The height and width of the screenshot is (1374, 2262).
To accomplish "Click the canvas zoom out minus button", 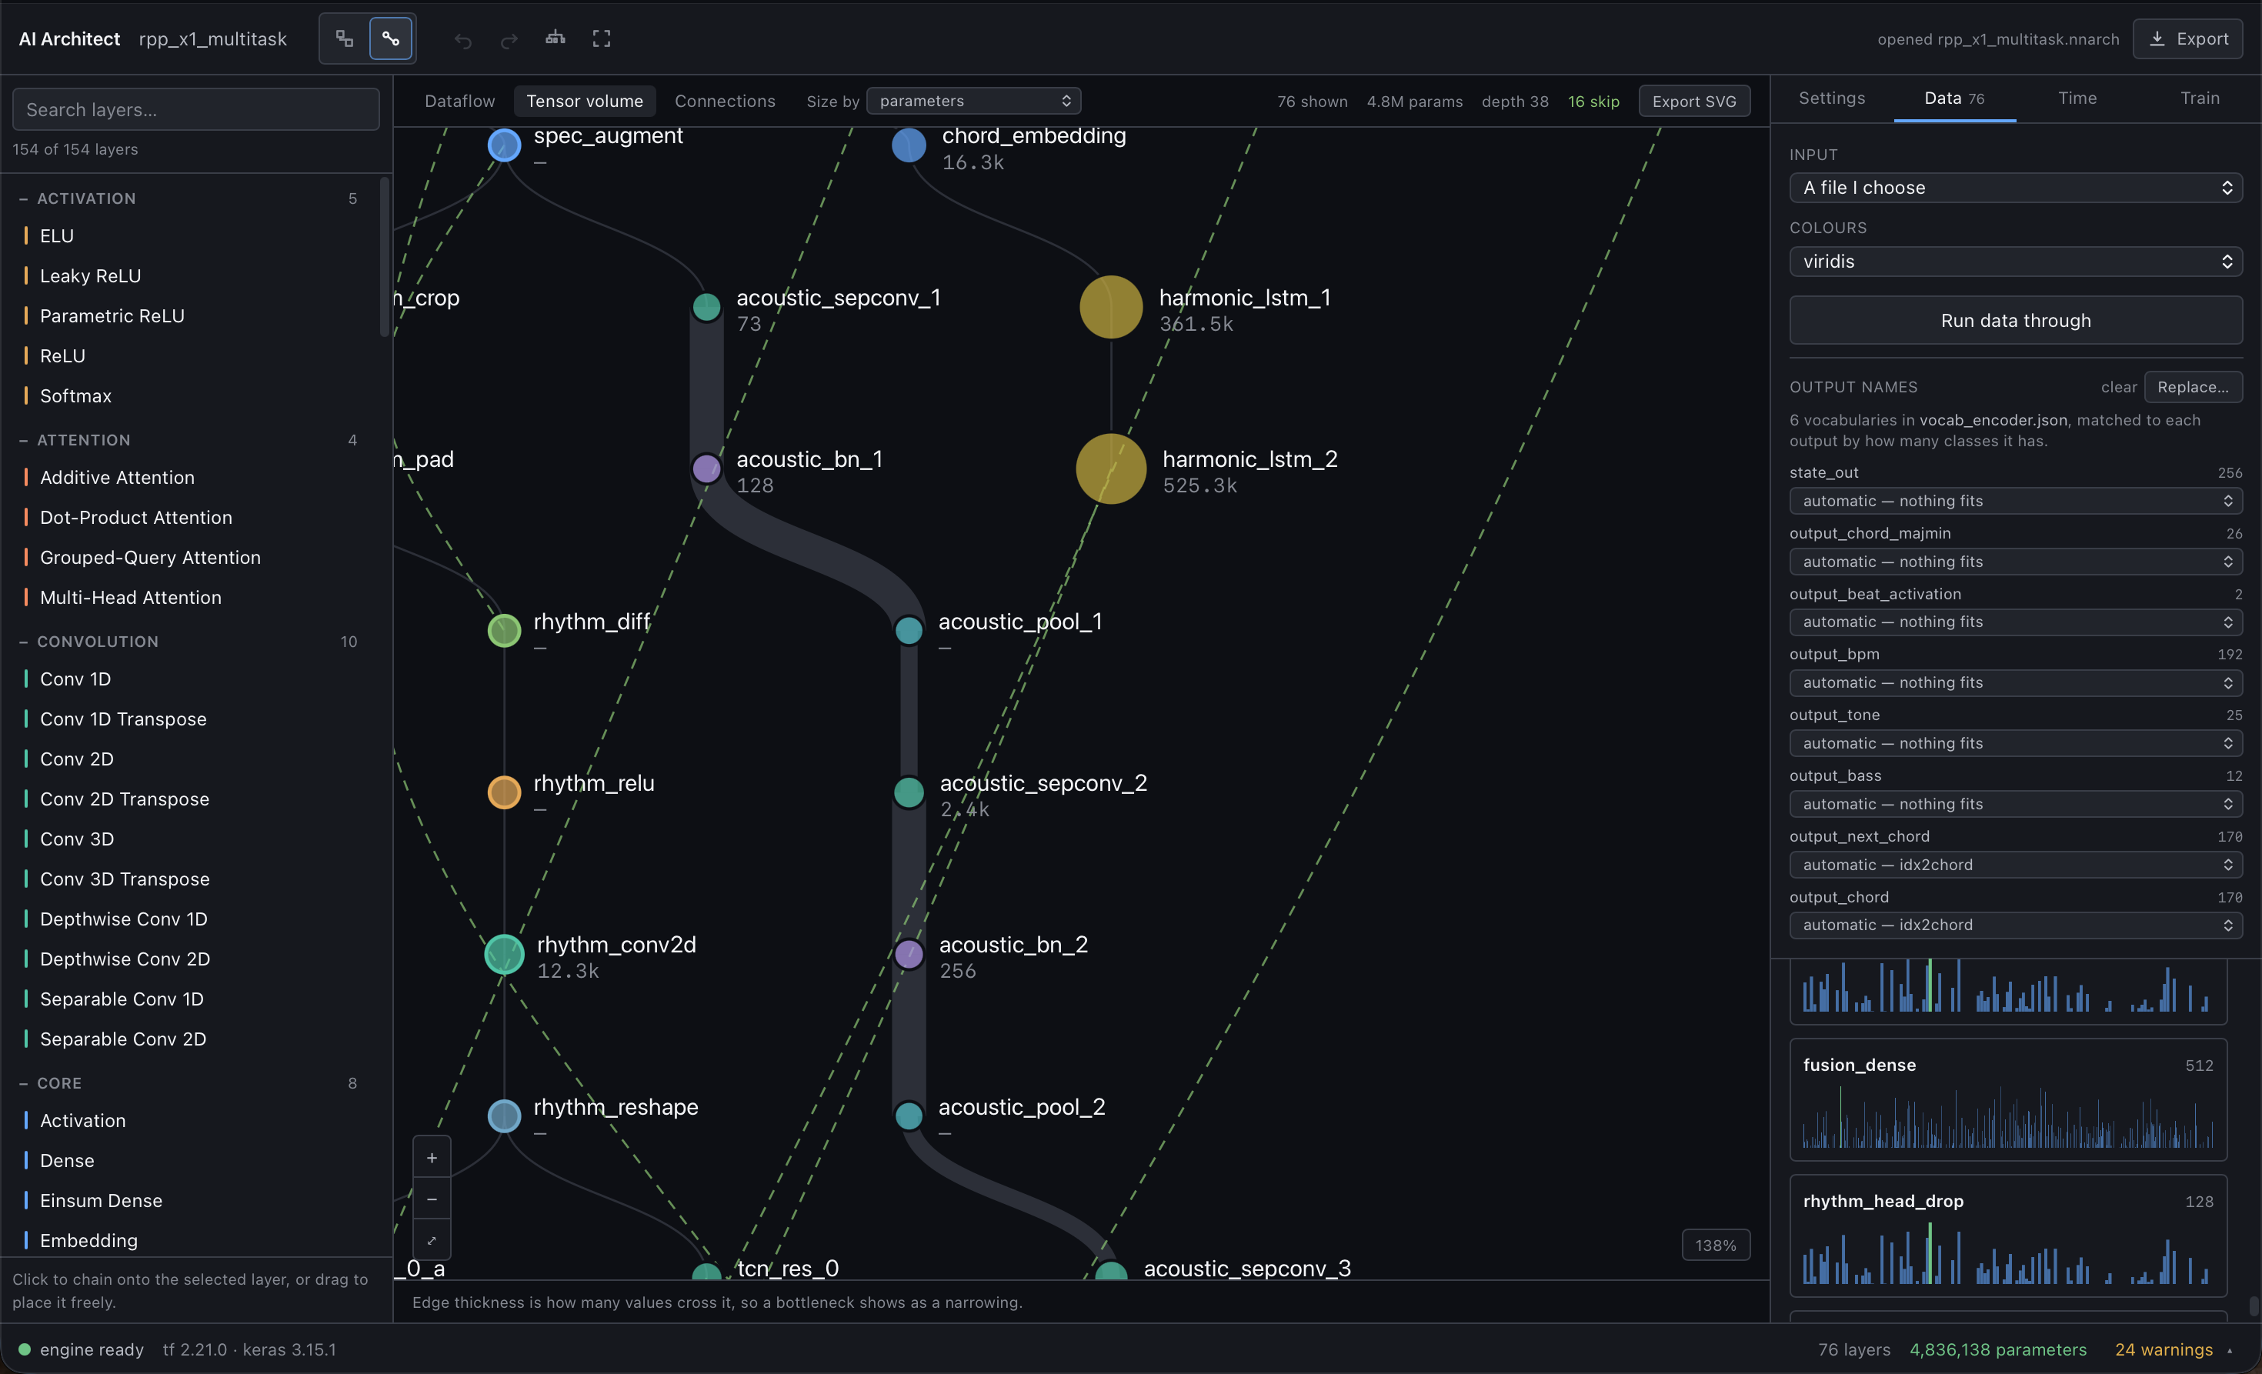I will coord(432,1199).
